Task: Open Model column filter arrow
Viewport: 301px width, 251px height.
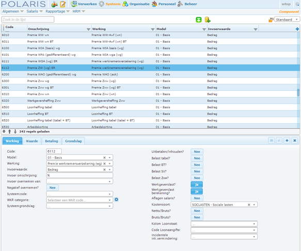Action: [204, 29]
